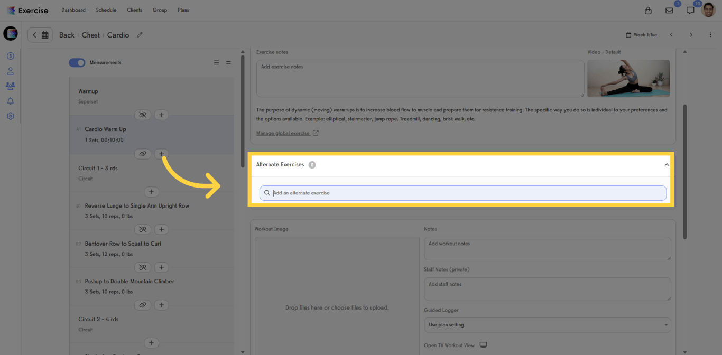Open the shopping bag icon
722x355 pixels.
(648, 10)
